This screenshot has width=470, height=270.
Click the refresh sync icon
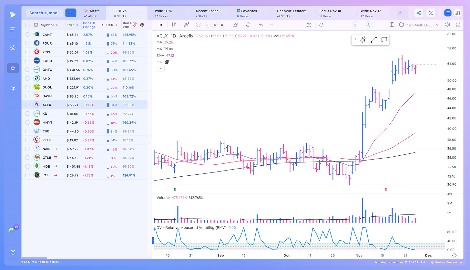coord(248,25)
